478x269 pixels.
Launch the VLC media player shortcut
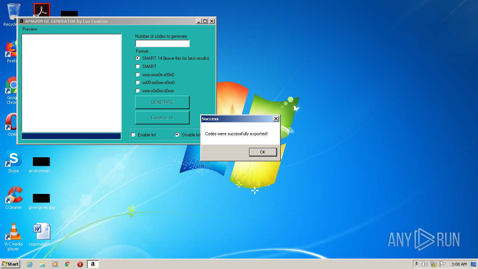tap(13, 237)
